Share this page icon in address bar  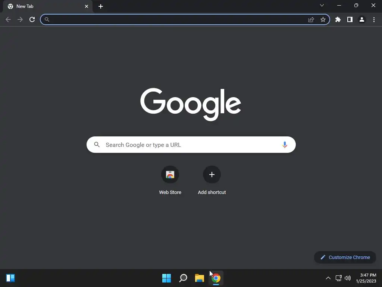tap(311, 19)
